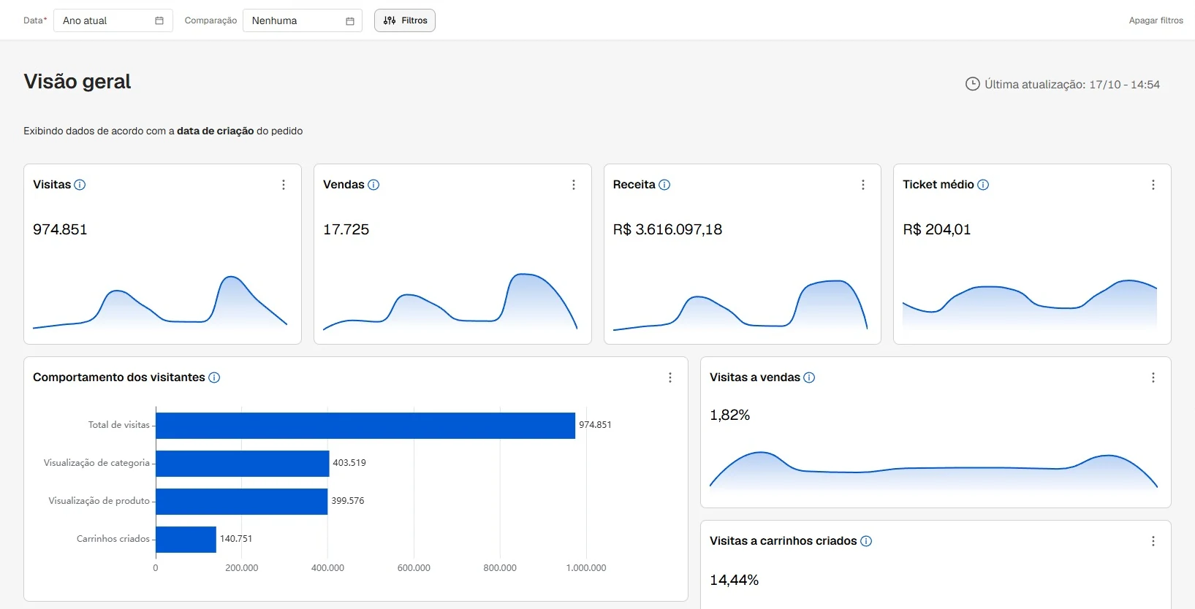Click the calendar icon in the Comparação field

[350, 21]
